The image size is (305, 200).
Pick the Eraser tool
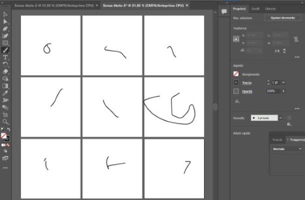tap(5, 71)
